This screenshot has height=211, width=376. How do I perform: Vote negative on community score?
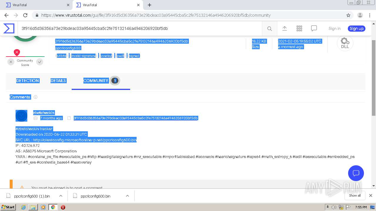(x=11, y=62)
